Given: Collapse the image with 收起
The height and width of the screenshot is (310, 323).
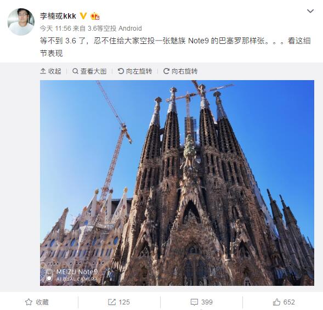Looking at the screenshot, I should pyautogui.click(x=50, y=71).
